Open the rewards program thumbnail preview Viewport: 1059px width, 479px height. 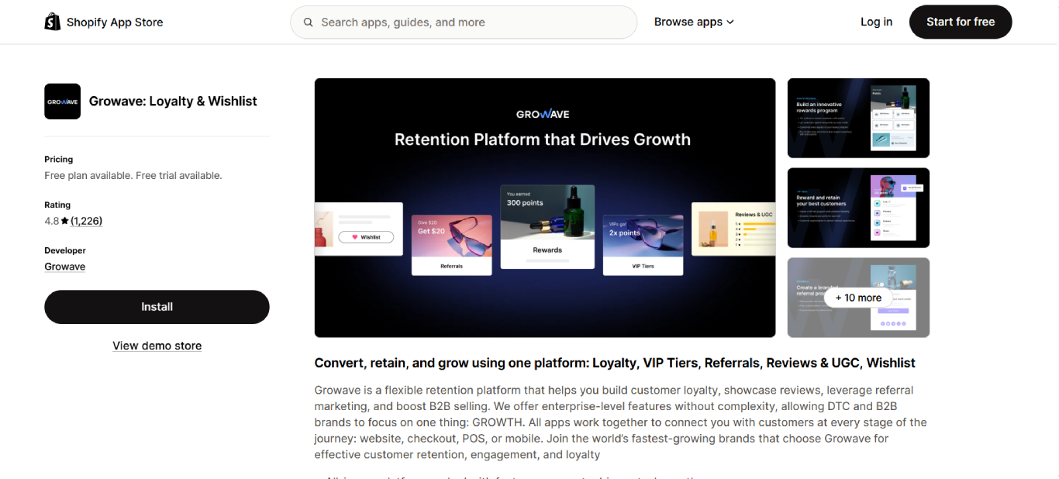click(x=858, y=118)
